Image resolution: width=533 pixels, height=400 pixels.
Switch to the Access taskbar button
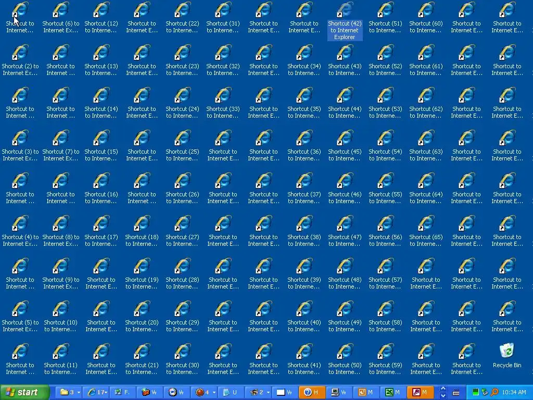tap(420, 392)
